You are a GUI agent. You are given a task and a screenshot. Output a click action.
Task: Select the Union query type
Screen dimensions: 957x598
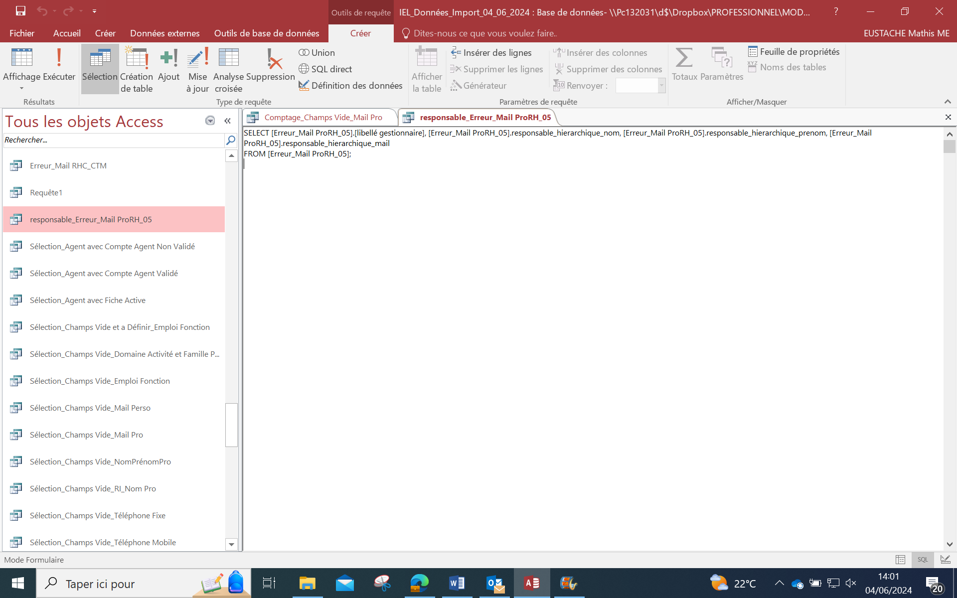tap(317, 53)
